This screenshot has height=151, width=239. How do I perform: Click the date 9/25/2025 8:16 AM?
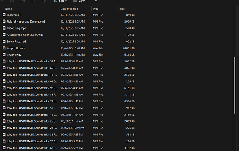coord(72,68)
